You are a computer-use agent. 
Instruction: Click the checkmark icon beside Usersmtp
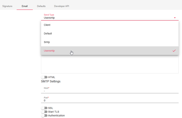pos(174,51)
